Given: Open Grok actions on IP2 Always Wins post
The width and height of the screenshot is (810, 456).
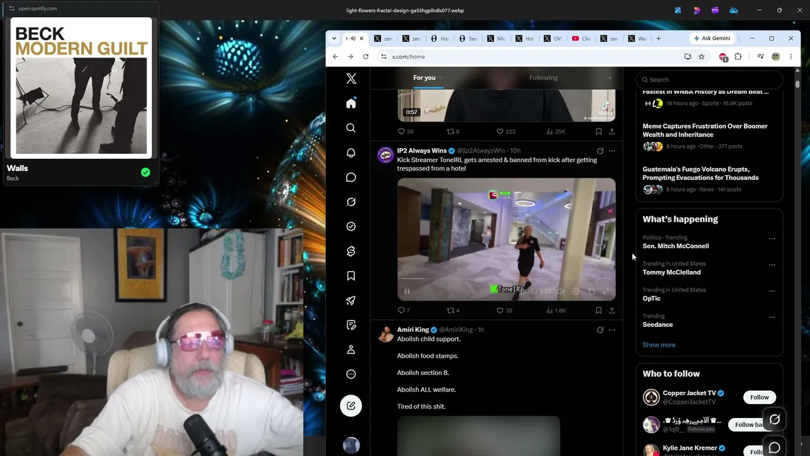Looking at the screenshot, I should (600, 151).
